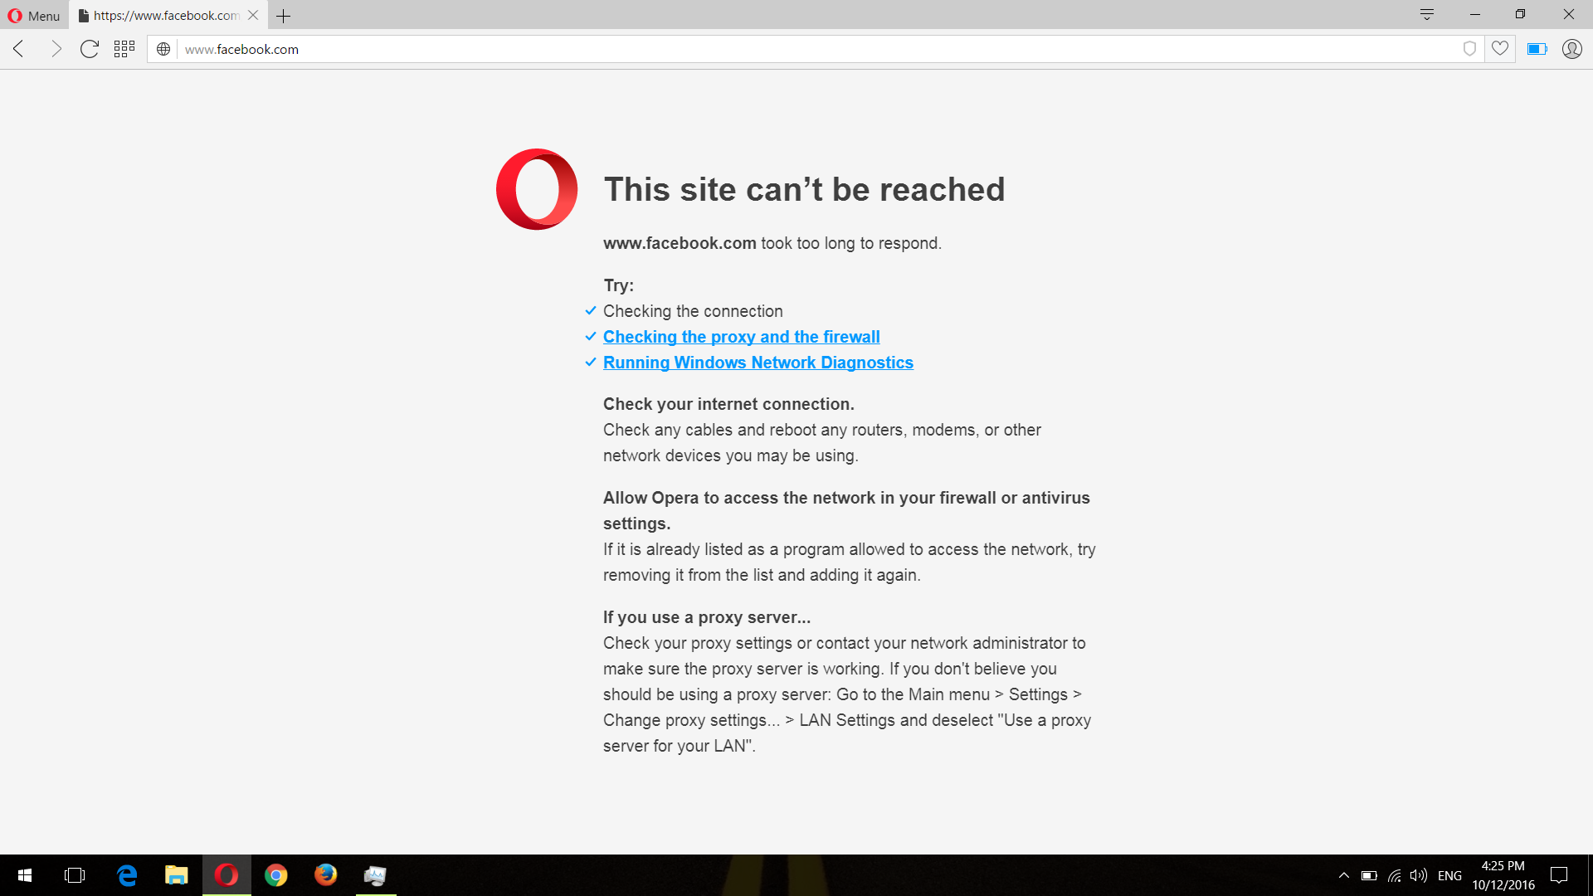Show hidden system tray icons
The width and height of the screenshot is (1593, 896).
pos(1344,875)
